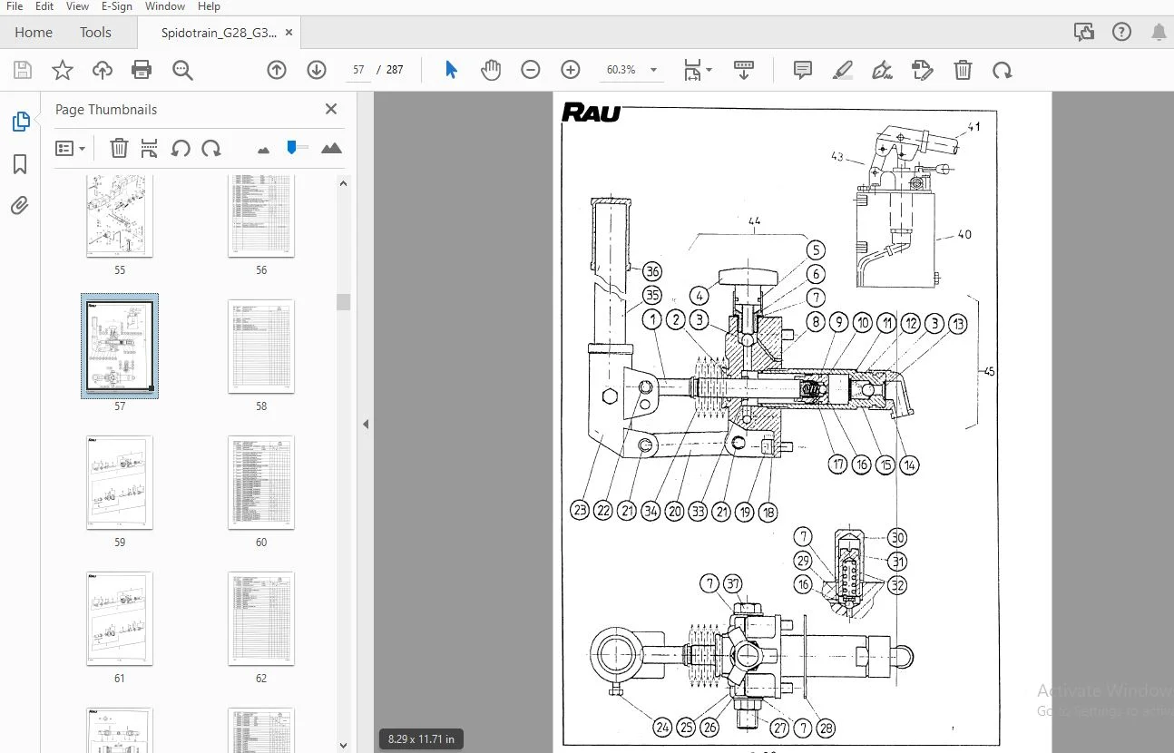Open the View menu

click(77, 6)
